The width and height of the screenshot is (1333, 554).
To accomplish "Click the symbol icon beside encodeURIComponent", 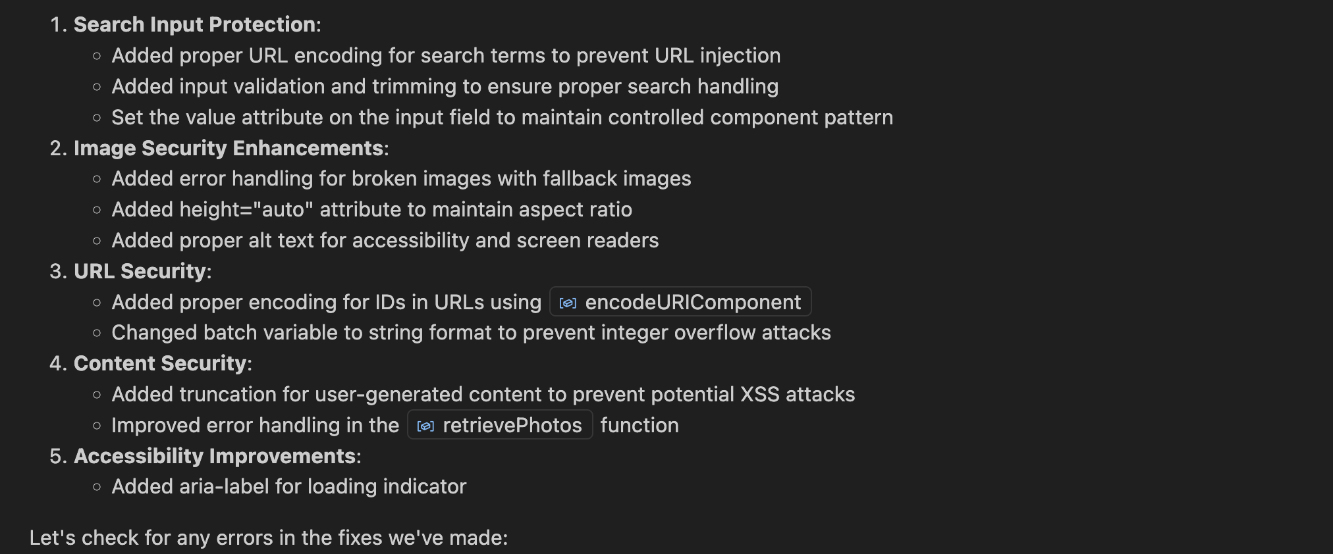I will tap(568, 303).
